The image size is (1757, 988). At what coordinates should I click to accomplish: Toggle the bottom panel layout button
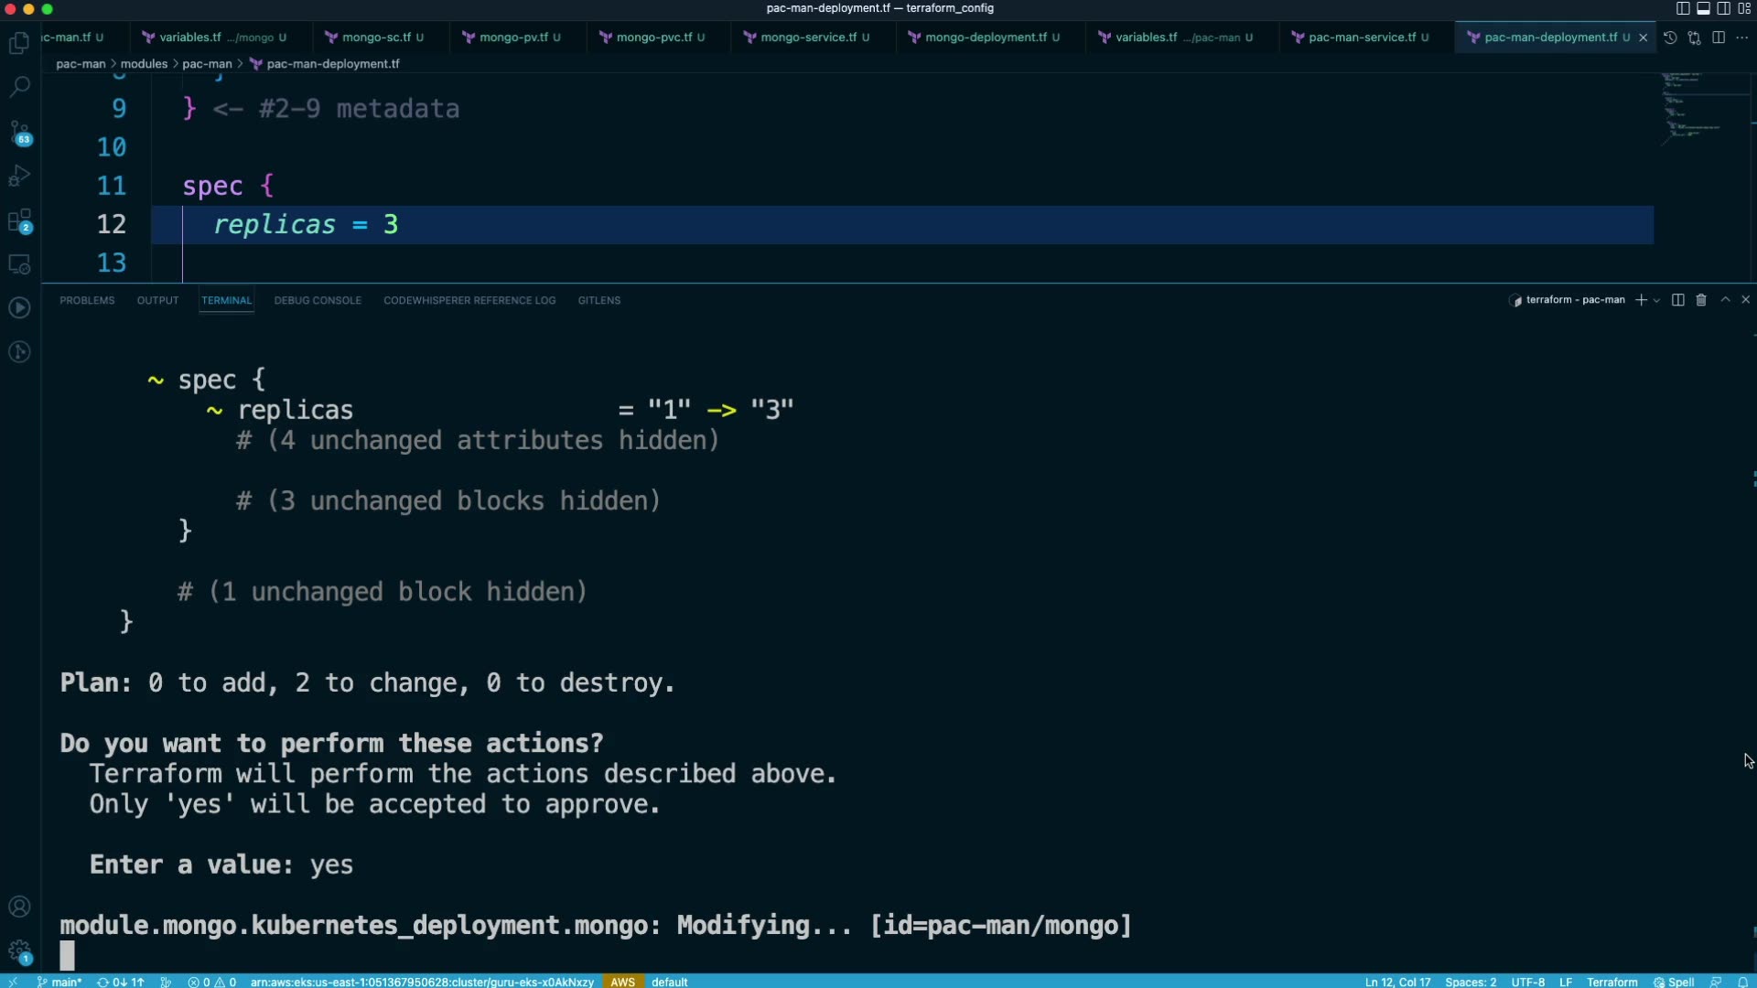(x=1703, y=8)
